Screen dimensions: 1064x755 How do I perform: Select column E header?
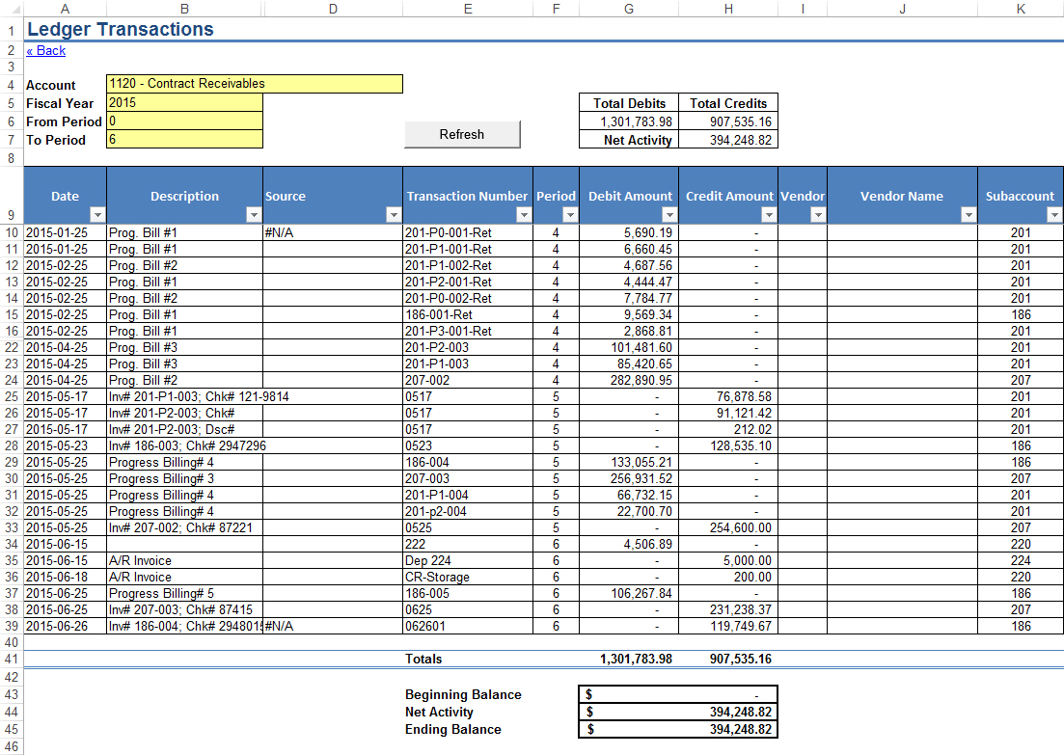pos(468,9)
